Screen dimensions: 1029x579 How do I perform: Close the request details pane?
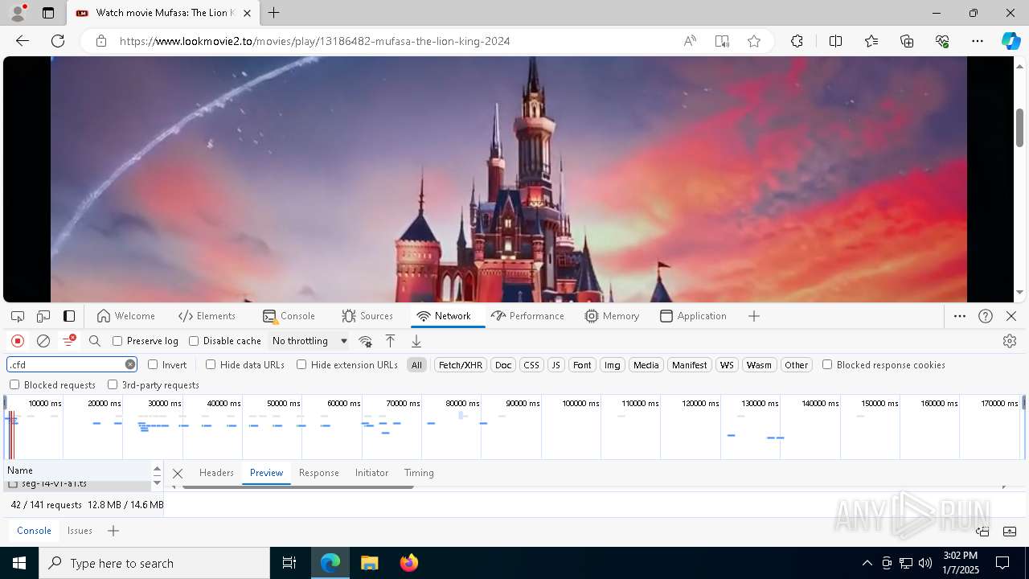(x=178, y=473)
